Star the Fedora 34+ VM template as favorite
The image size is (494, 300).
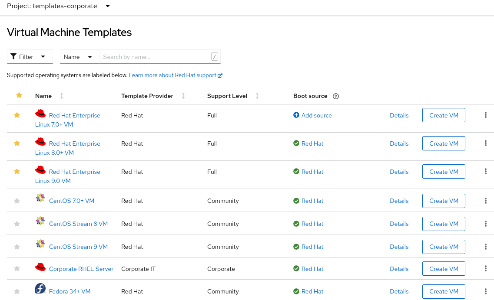[17, 291]
